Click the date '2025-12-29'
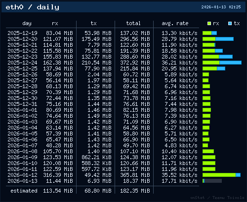Viewport: 247px width, 202px height. [22, 92]
